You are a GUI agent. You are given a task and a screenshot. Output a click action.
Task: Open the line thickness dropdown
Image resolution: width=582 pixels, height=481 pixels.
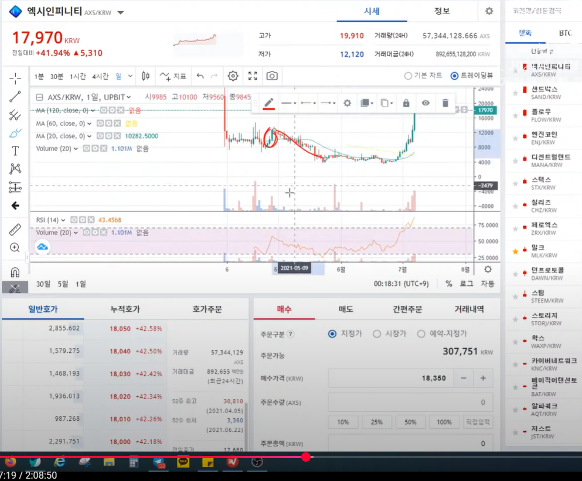[x=289, y=103]
